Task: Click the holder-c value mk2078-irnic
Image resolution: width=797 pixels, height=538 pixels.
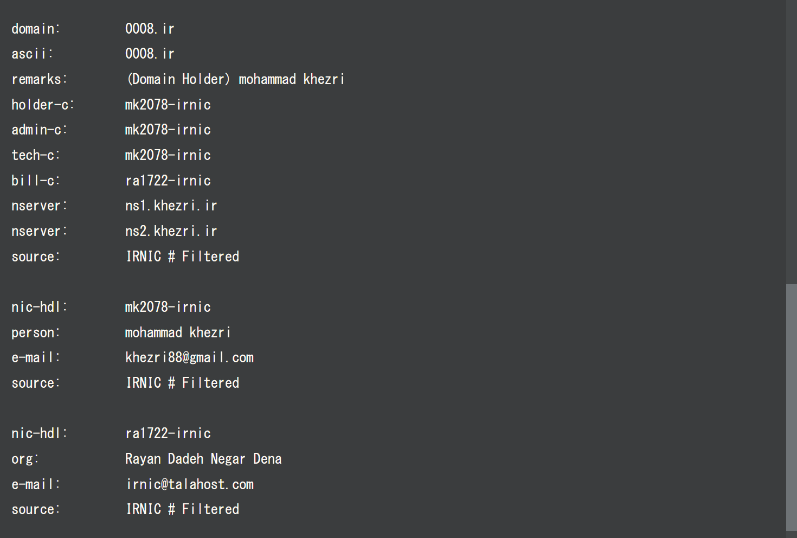Action: click(x=168, y=105)
